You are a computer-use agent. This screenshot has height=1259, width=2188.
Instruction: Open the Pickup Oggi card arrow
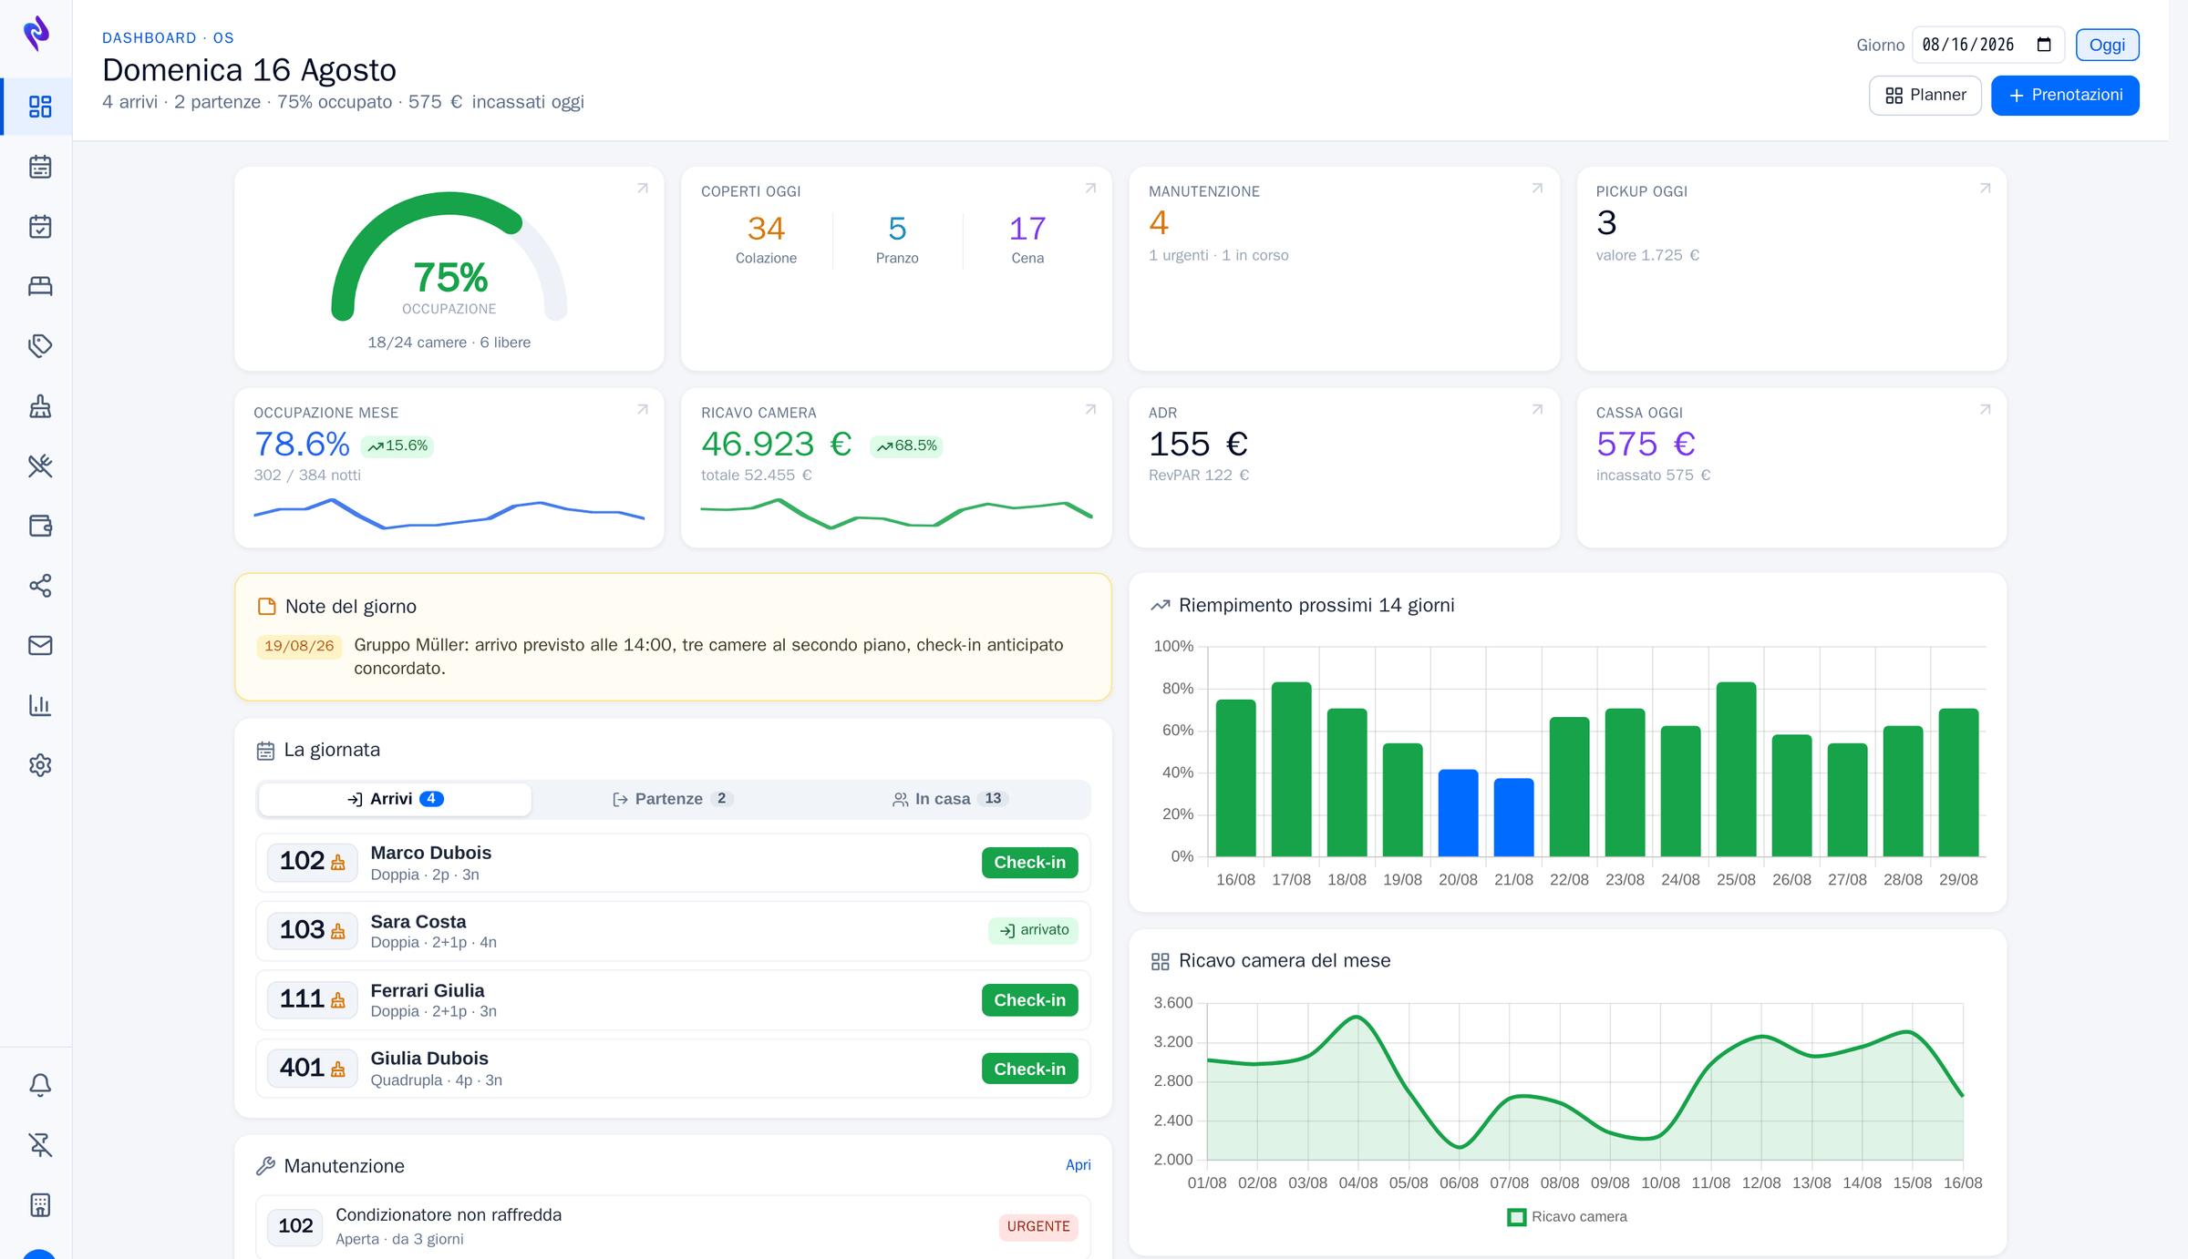pyautogui.click(x=1985, y=189)
